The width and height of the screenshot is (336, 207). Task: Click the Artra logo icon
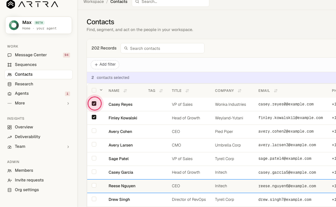tap(10, 4)
